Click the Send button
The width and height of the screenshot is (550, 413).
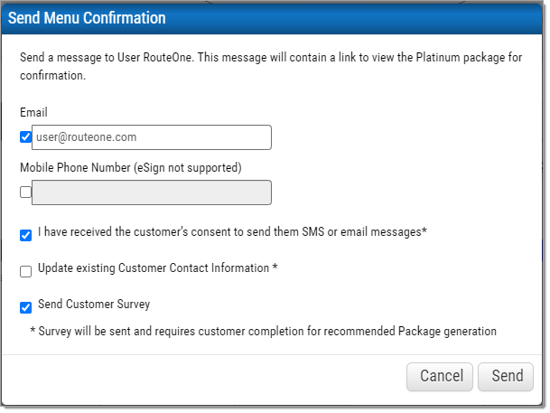coord(506,377)
